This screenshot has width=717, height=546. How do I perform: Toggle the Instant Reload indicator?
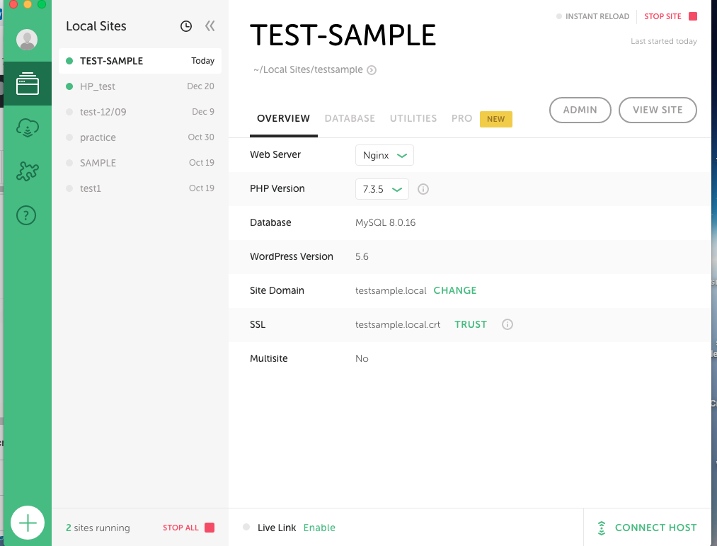coord(558,16)
